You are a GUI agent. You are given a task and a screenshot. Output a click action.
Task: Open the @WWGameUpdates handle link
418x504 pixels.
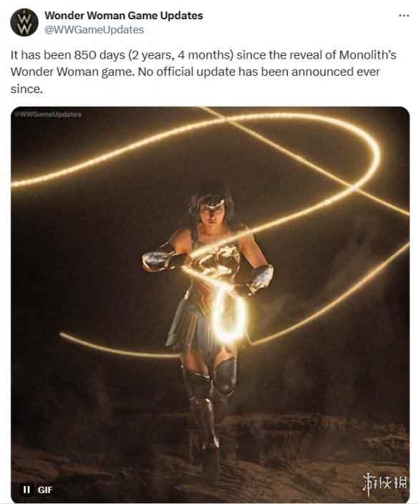94,29
